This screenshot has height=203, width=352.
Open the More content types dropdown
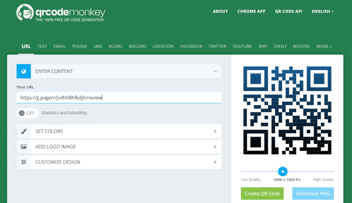point(324,46)
